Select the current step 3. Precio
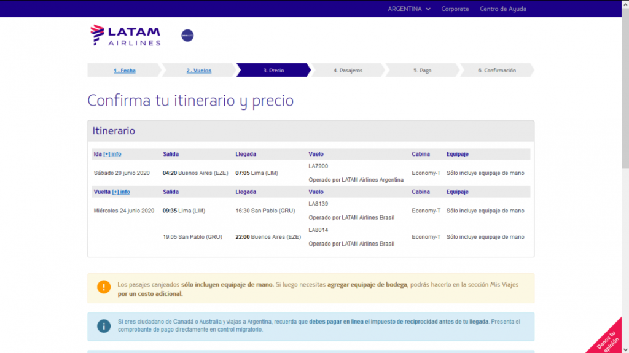The width and height of the screenshot is (629, 353). [x=273, y=70]
